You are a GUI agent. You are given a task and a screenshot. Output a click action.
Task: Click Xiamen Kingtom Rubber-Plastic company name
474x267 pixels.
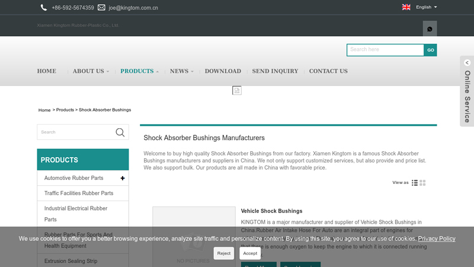(x=78, y=26)
